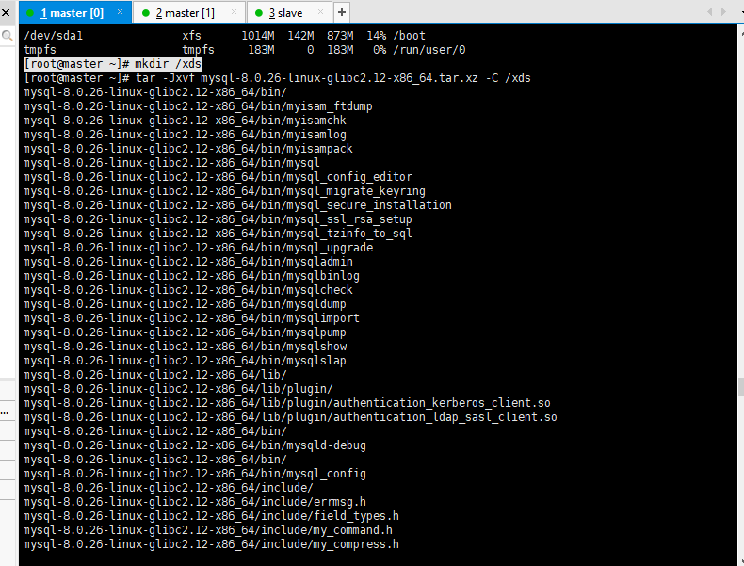Click the 'tar -Jxvf' command line
This screenshot has height=566, width=744.
click(x=277, y=78)
